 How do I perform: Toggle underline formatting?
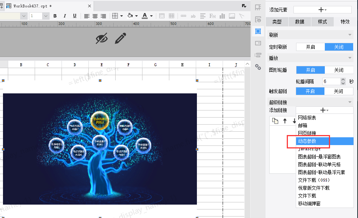[x=75, y=16]
